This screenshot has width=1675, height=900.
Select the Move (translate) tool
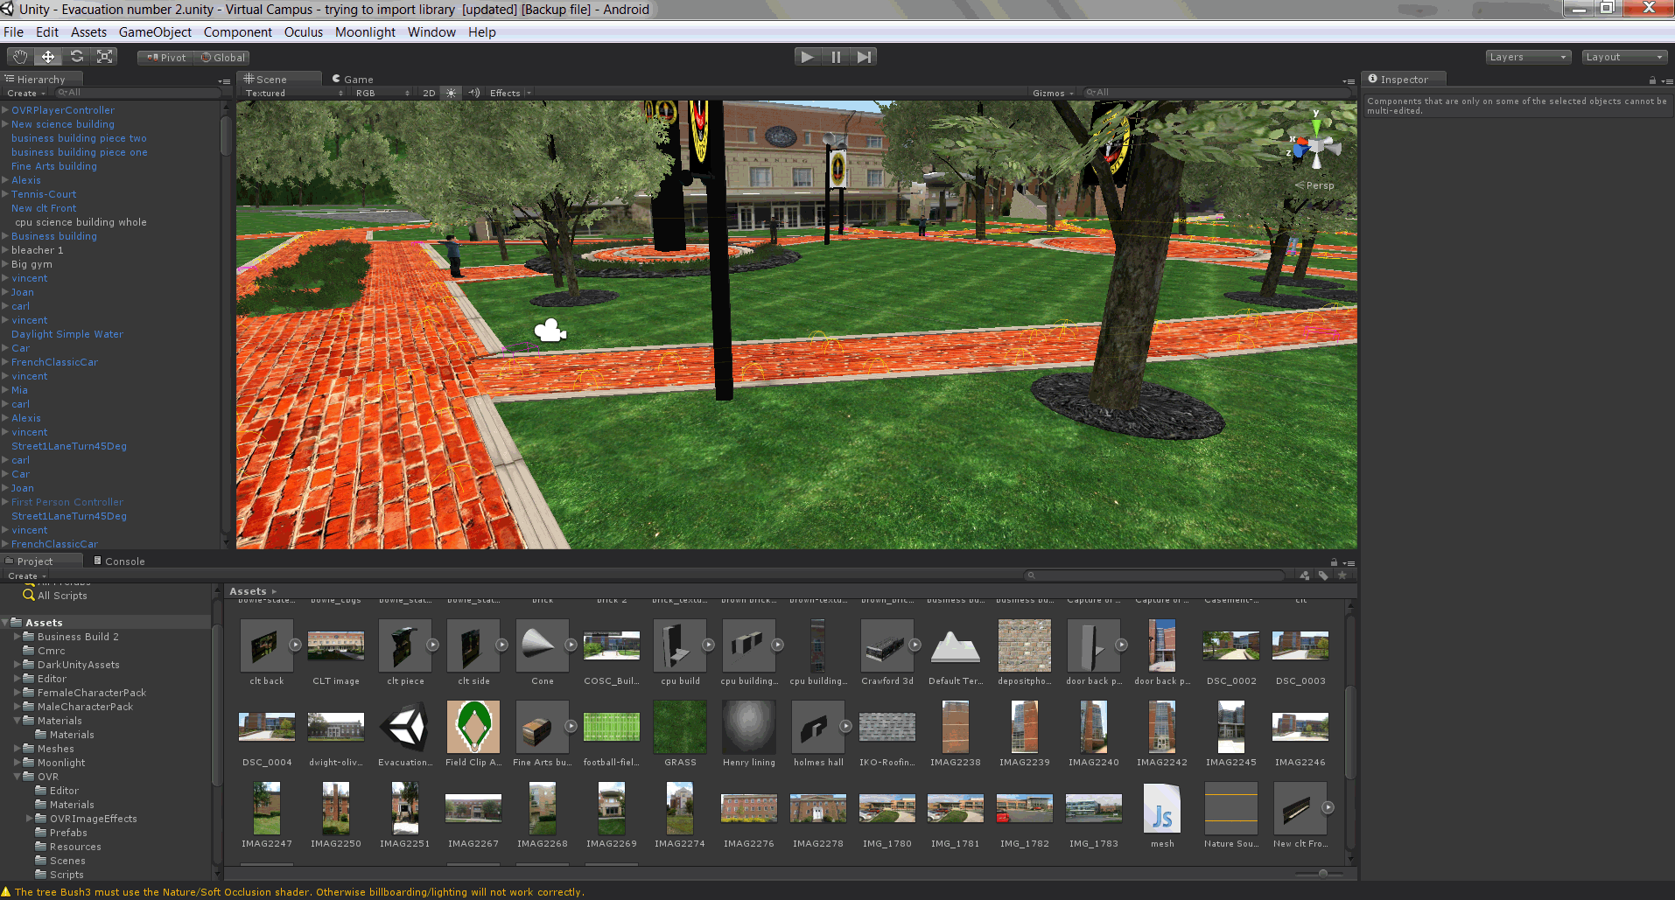(48, 57)
